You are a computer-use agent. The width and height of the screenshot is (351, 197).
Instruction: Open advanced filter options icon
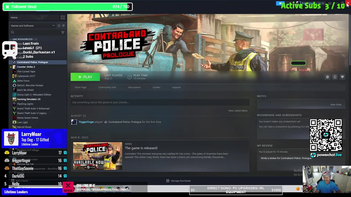(x=63, y=33)
